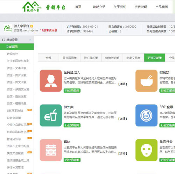
Task: Click 行业功能类 tag under 微外卖
Action: pos(72,125)
